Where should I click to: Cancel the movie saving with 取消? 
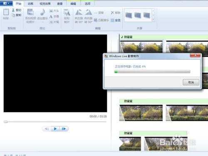[191, 82]
